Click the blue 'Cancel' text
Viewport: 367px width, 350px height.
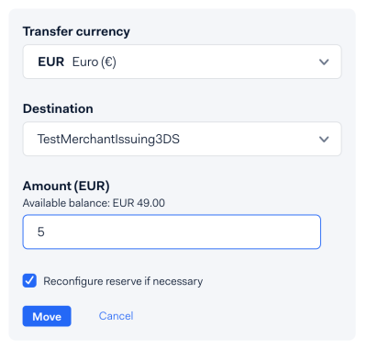coord(116,316)
